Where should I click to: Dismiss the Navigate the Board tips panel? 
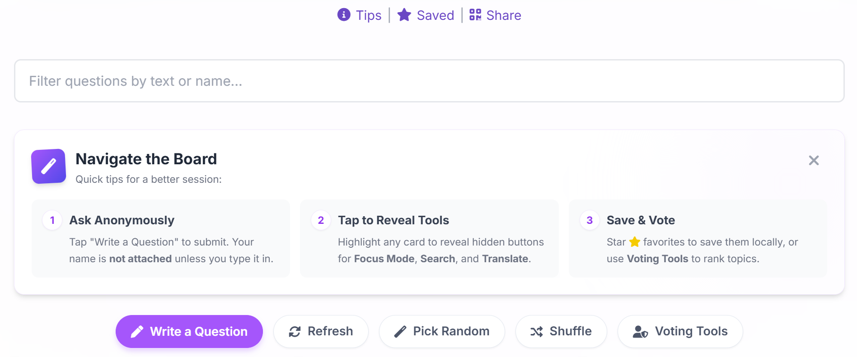(814, 160)
